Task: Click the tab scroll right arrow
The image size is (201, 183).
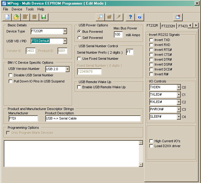Action: click(196, 25)
